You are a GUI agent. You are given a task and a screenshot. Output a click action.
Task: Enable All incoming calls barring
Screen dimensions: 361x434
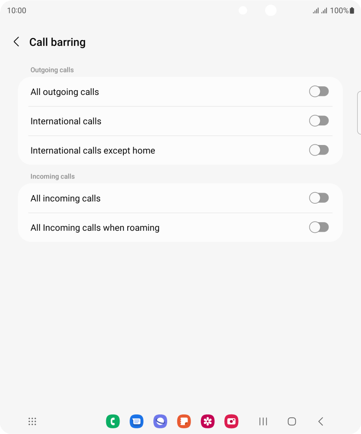319,198
